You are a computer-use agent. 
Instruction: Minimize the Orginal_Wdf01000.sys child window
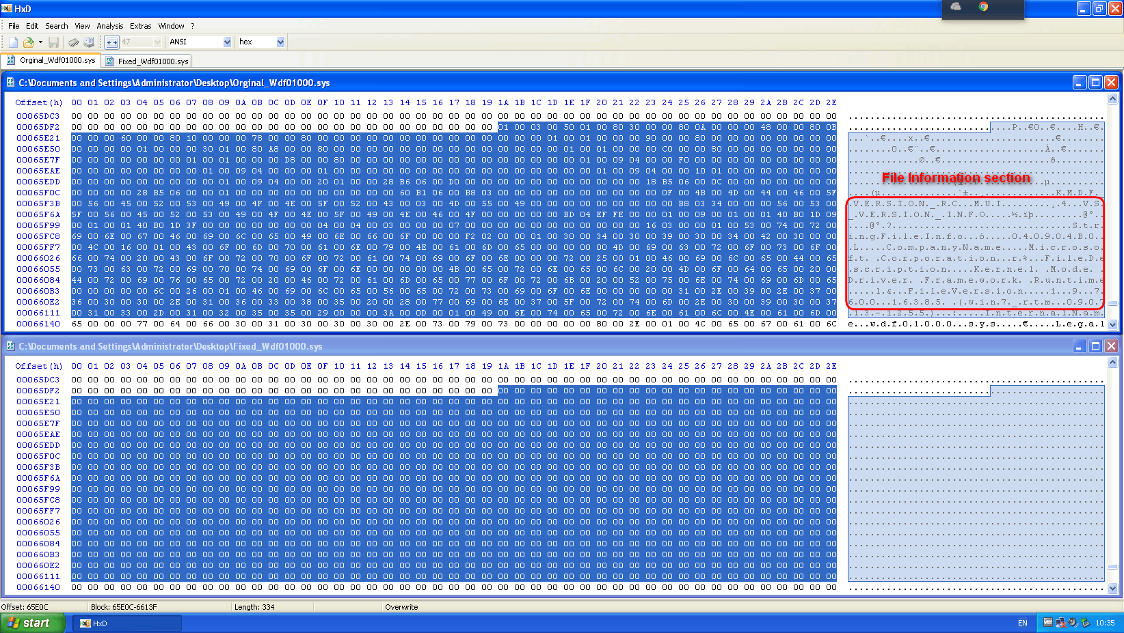click(x=1080, y=83)
